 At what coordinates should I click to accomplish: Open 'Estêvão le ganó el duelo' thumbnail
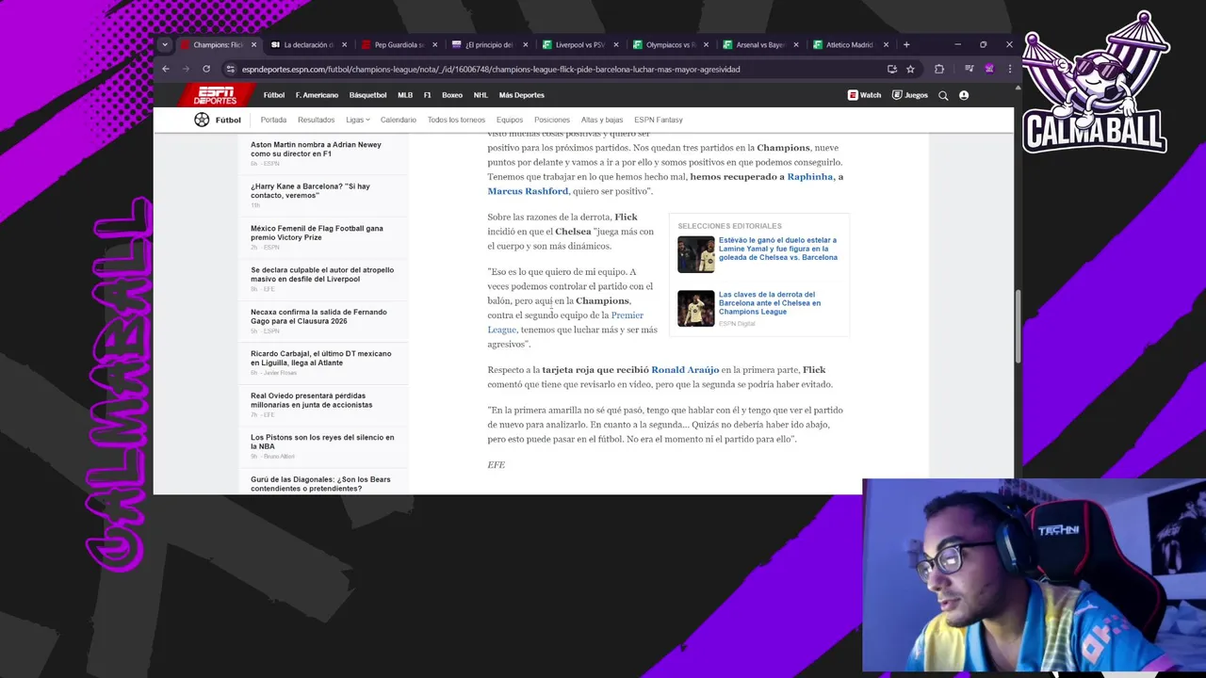(x=695, y=254)
